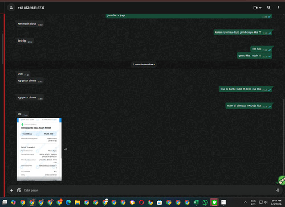Click the "Ketik pesan" message field
Image resolution: width=285 pixels, height=207 pixels.
click(x=148, y=191)
